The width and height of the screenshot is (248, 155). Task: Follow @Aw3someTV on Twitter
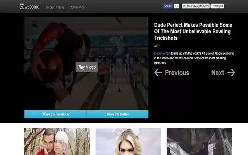click(196, 6)
